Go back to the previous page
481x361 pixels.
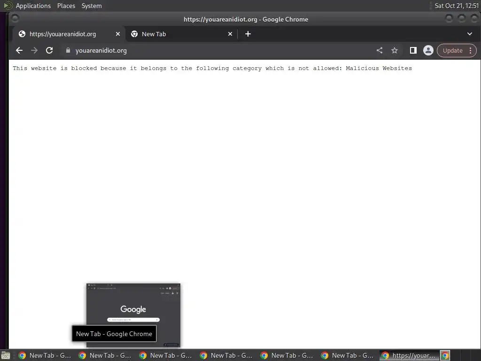point(19,51)
